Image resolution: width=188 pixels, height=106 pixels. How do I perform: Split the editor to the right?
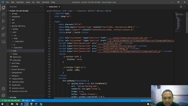181,7
